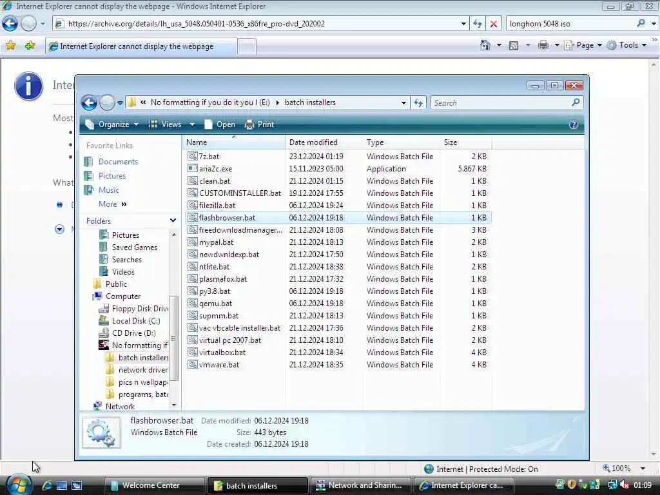Switch to Welcome Center taskbar button
This screenshot has height=495, width=660.
pos(154,485)
